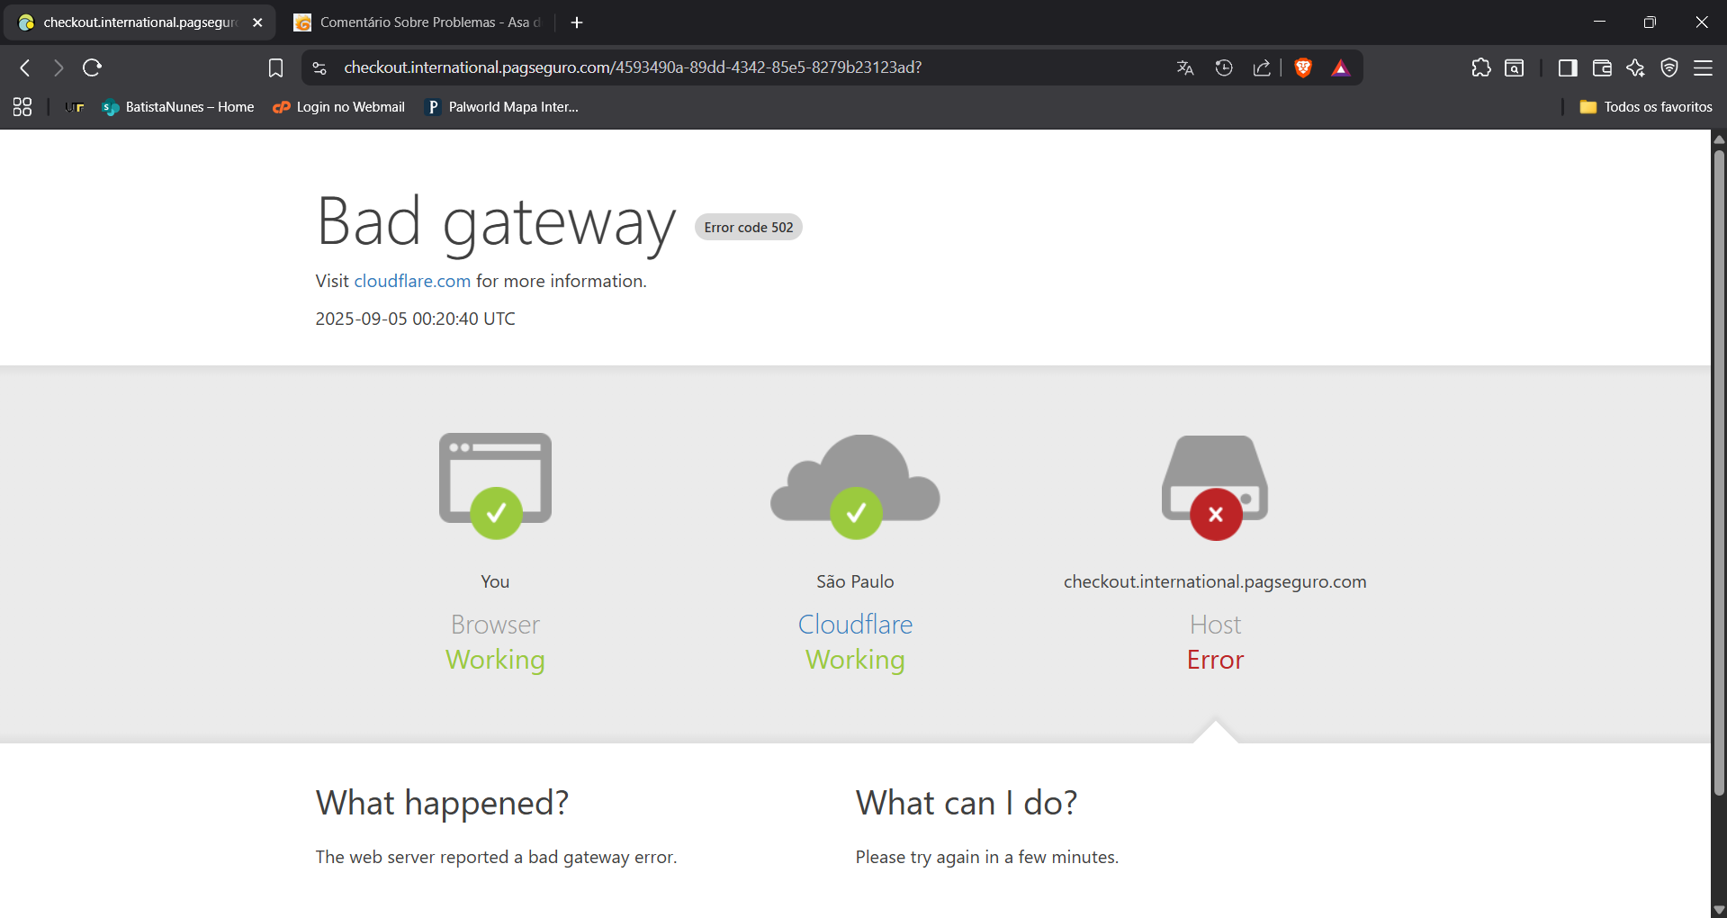
Task: Click the What happened? heading
Action: tap(442, 803)
